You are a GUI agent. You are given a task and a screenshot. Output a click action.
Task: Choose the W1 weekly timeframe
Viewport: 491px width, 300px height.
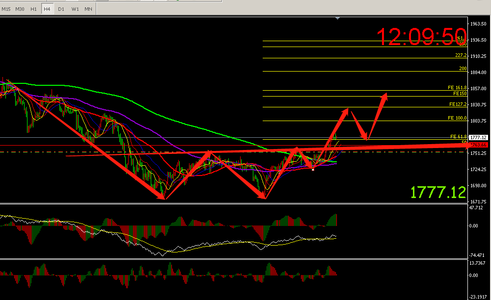[75, 9]
